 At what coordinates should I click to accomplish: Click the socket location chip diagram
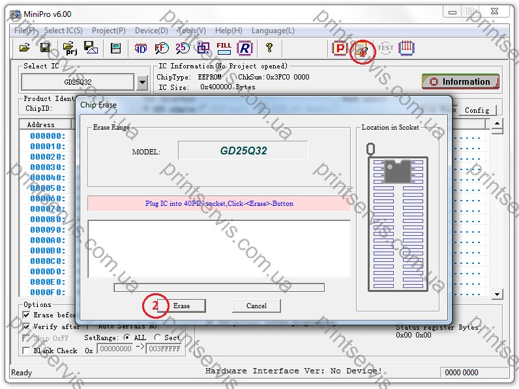398,224
